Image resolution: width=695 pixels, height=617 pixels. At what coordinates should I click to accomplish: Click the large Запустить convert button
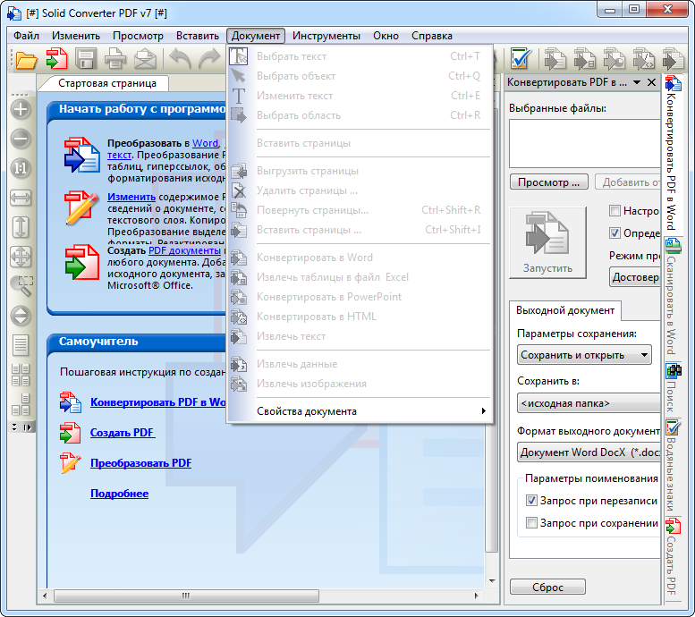547,242
